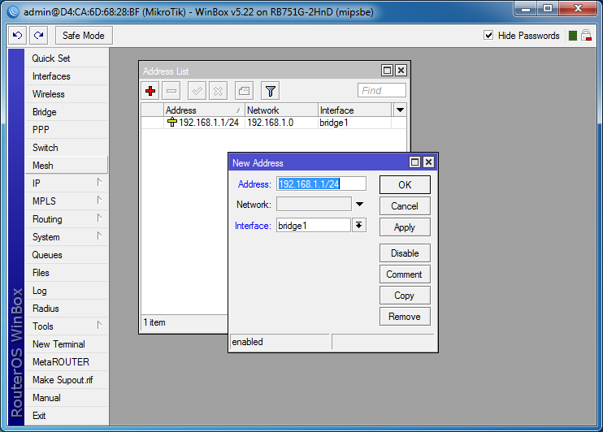Open MetaROUTER menu
This screenshot has height=432, width=603.
66,362
